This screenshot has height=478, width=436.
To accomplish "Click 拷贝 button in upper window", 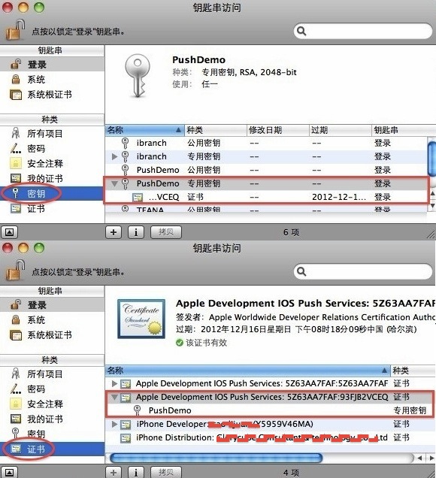I will coord(166,232).
